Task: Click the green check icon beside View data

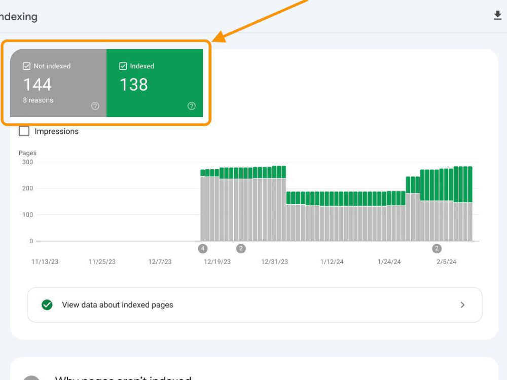Action: pos(47,305)
